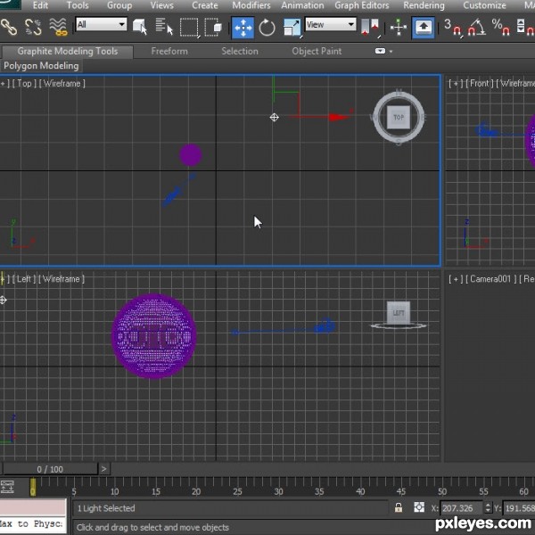Expand the Polygon Modeling panel

(x=41, y=65)
